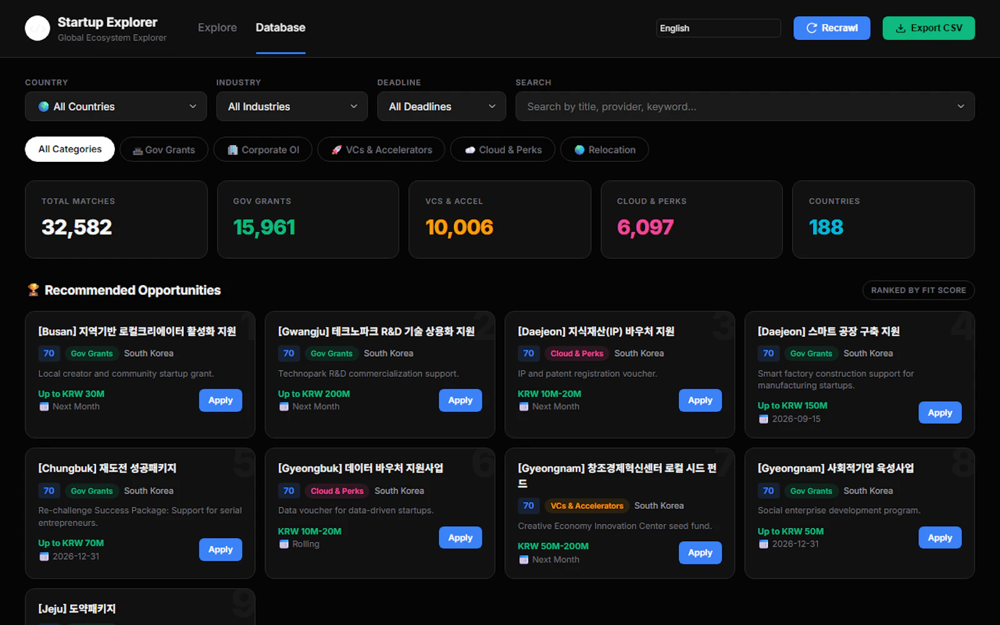Apply to the Chungbuk Re-challenge package
The height and width of the screenshot is (625, 1000).
coord(221,550)
